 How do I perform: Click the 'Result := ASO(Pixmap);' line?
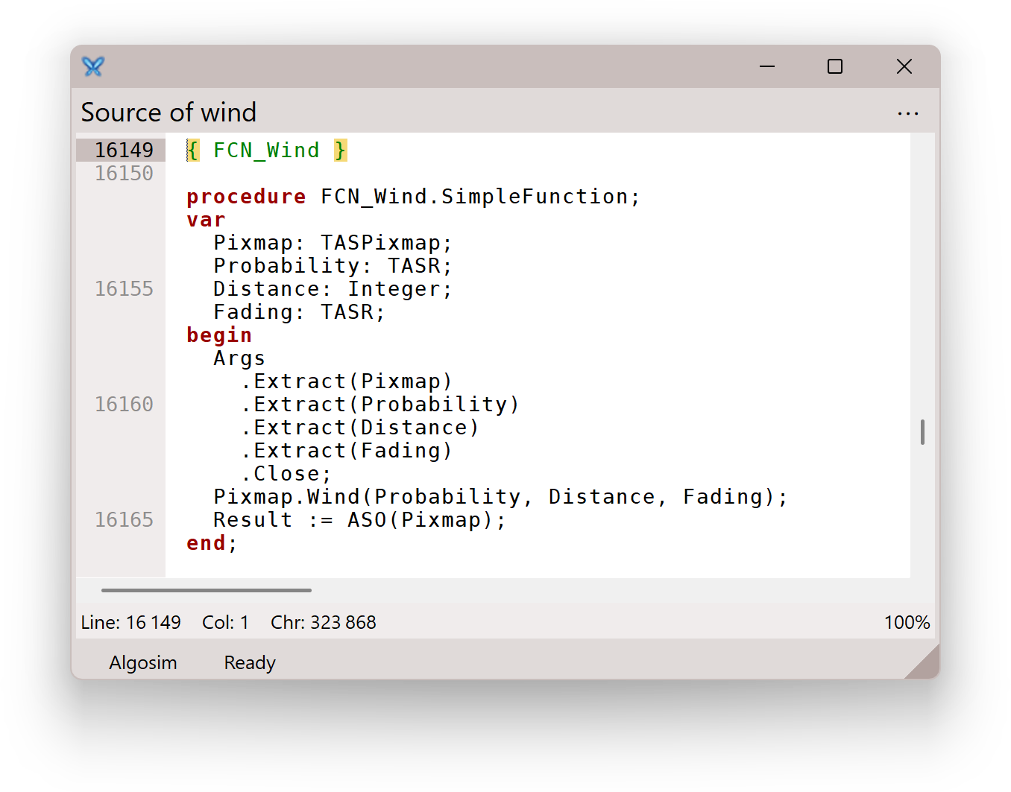(359, 520)
